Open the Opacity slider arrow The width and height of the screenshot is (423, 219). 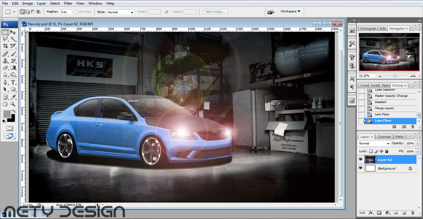click(x=417, y=144)
